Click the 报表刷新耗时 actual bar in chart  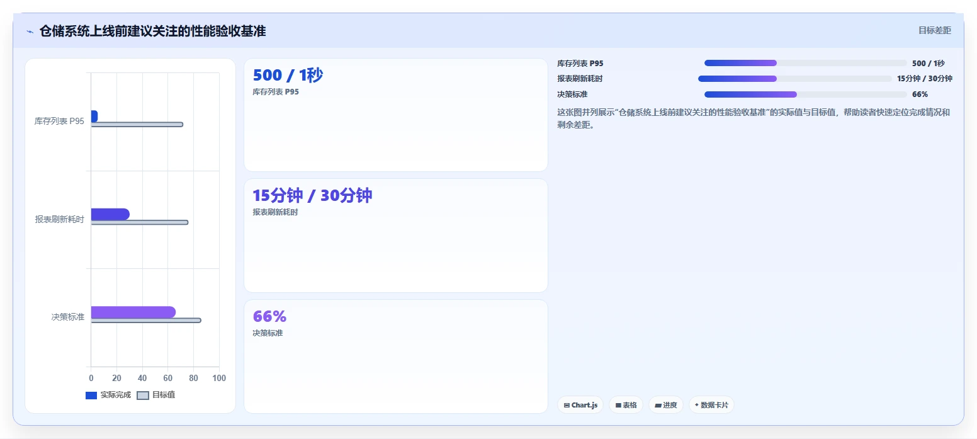110,214
